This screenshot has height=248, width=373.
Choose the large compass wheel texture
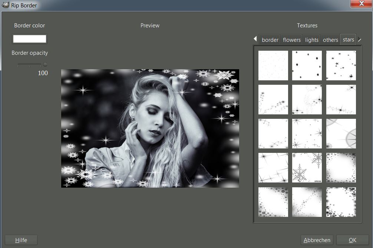pyautogui.click(x=341, y=134)
